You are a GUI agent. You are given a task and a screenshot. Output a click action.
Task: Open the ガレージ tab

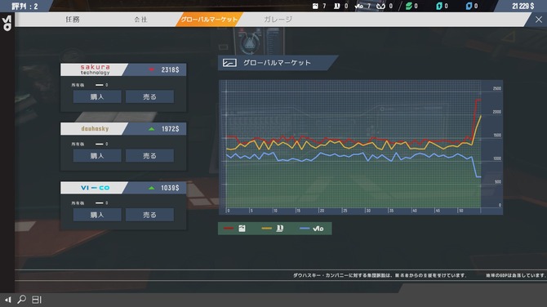point(278,20)
